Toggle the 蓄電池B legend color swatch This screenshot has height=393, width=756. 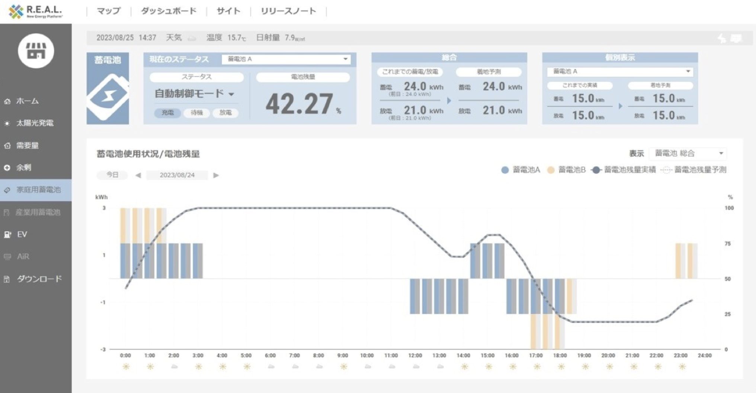(551, 170)
